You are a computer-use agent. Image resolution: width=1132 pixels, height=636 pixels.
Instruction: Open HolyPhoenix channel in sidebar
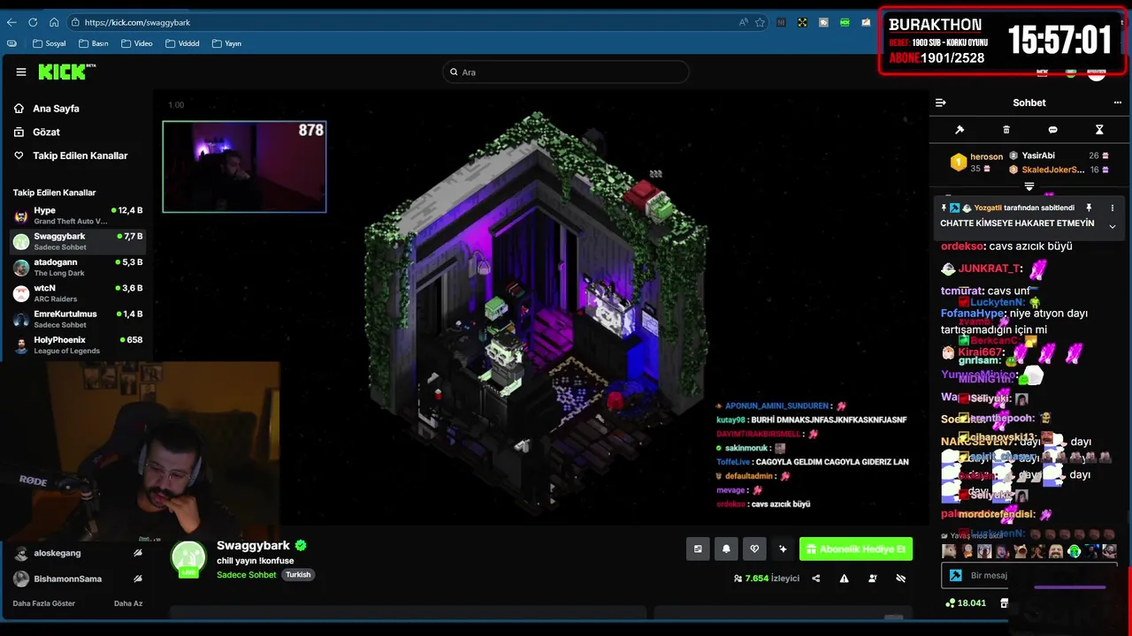[78, 344]
